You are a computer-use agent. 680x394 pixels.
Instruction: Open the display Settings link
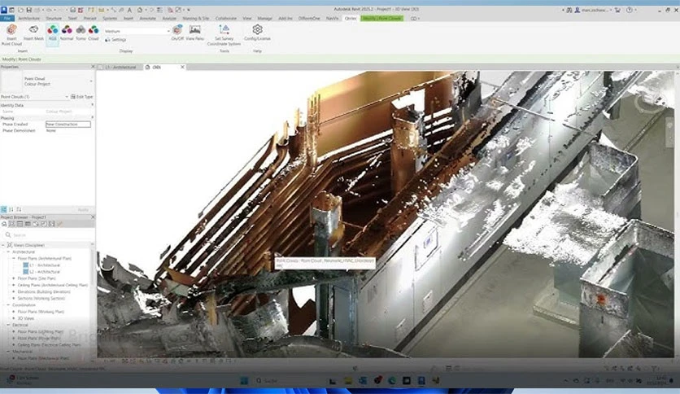click(116, 40)
